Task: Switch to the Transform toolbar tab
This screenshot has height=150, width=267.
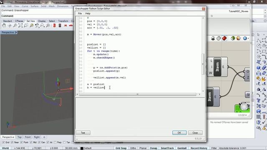Action: [x=63, y=21]
